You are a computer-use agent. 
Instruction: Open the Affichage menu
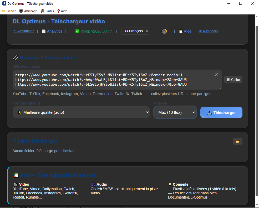click(28, 11)
